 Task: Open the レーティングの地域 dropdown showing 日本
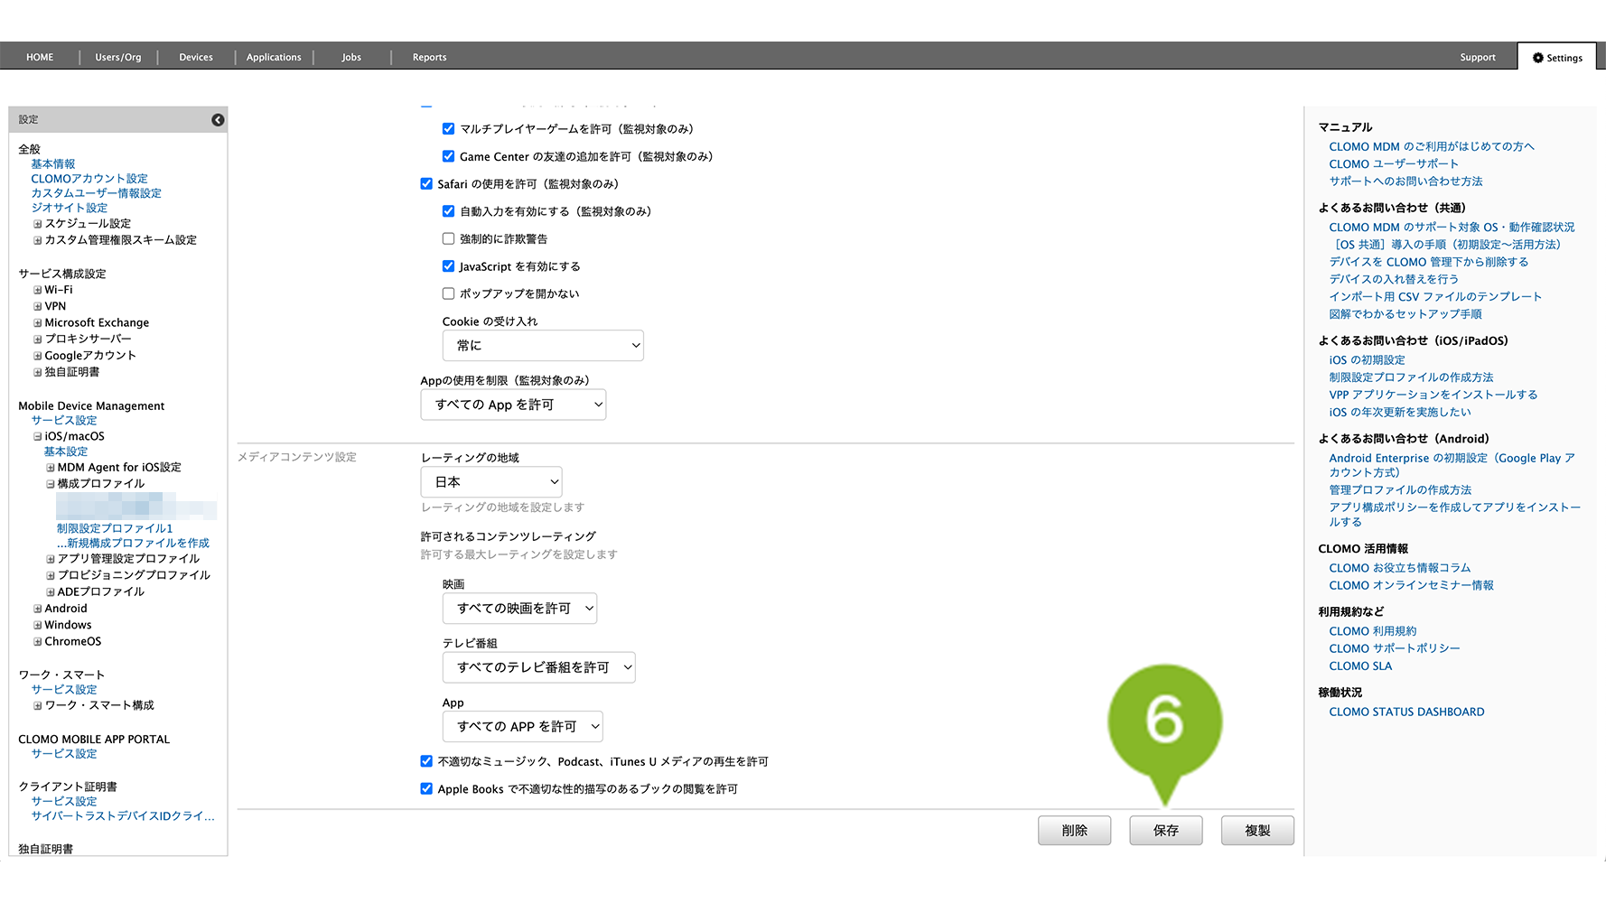click(491, 482)
